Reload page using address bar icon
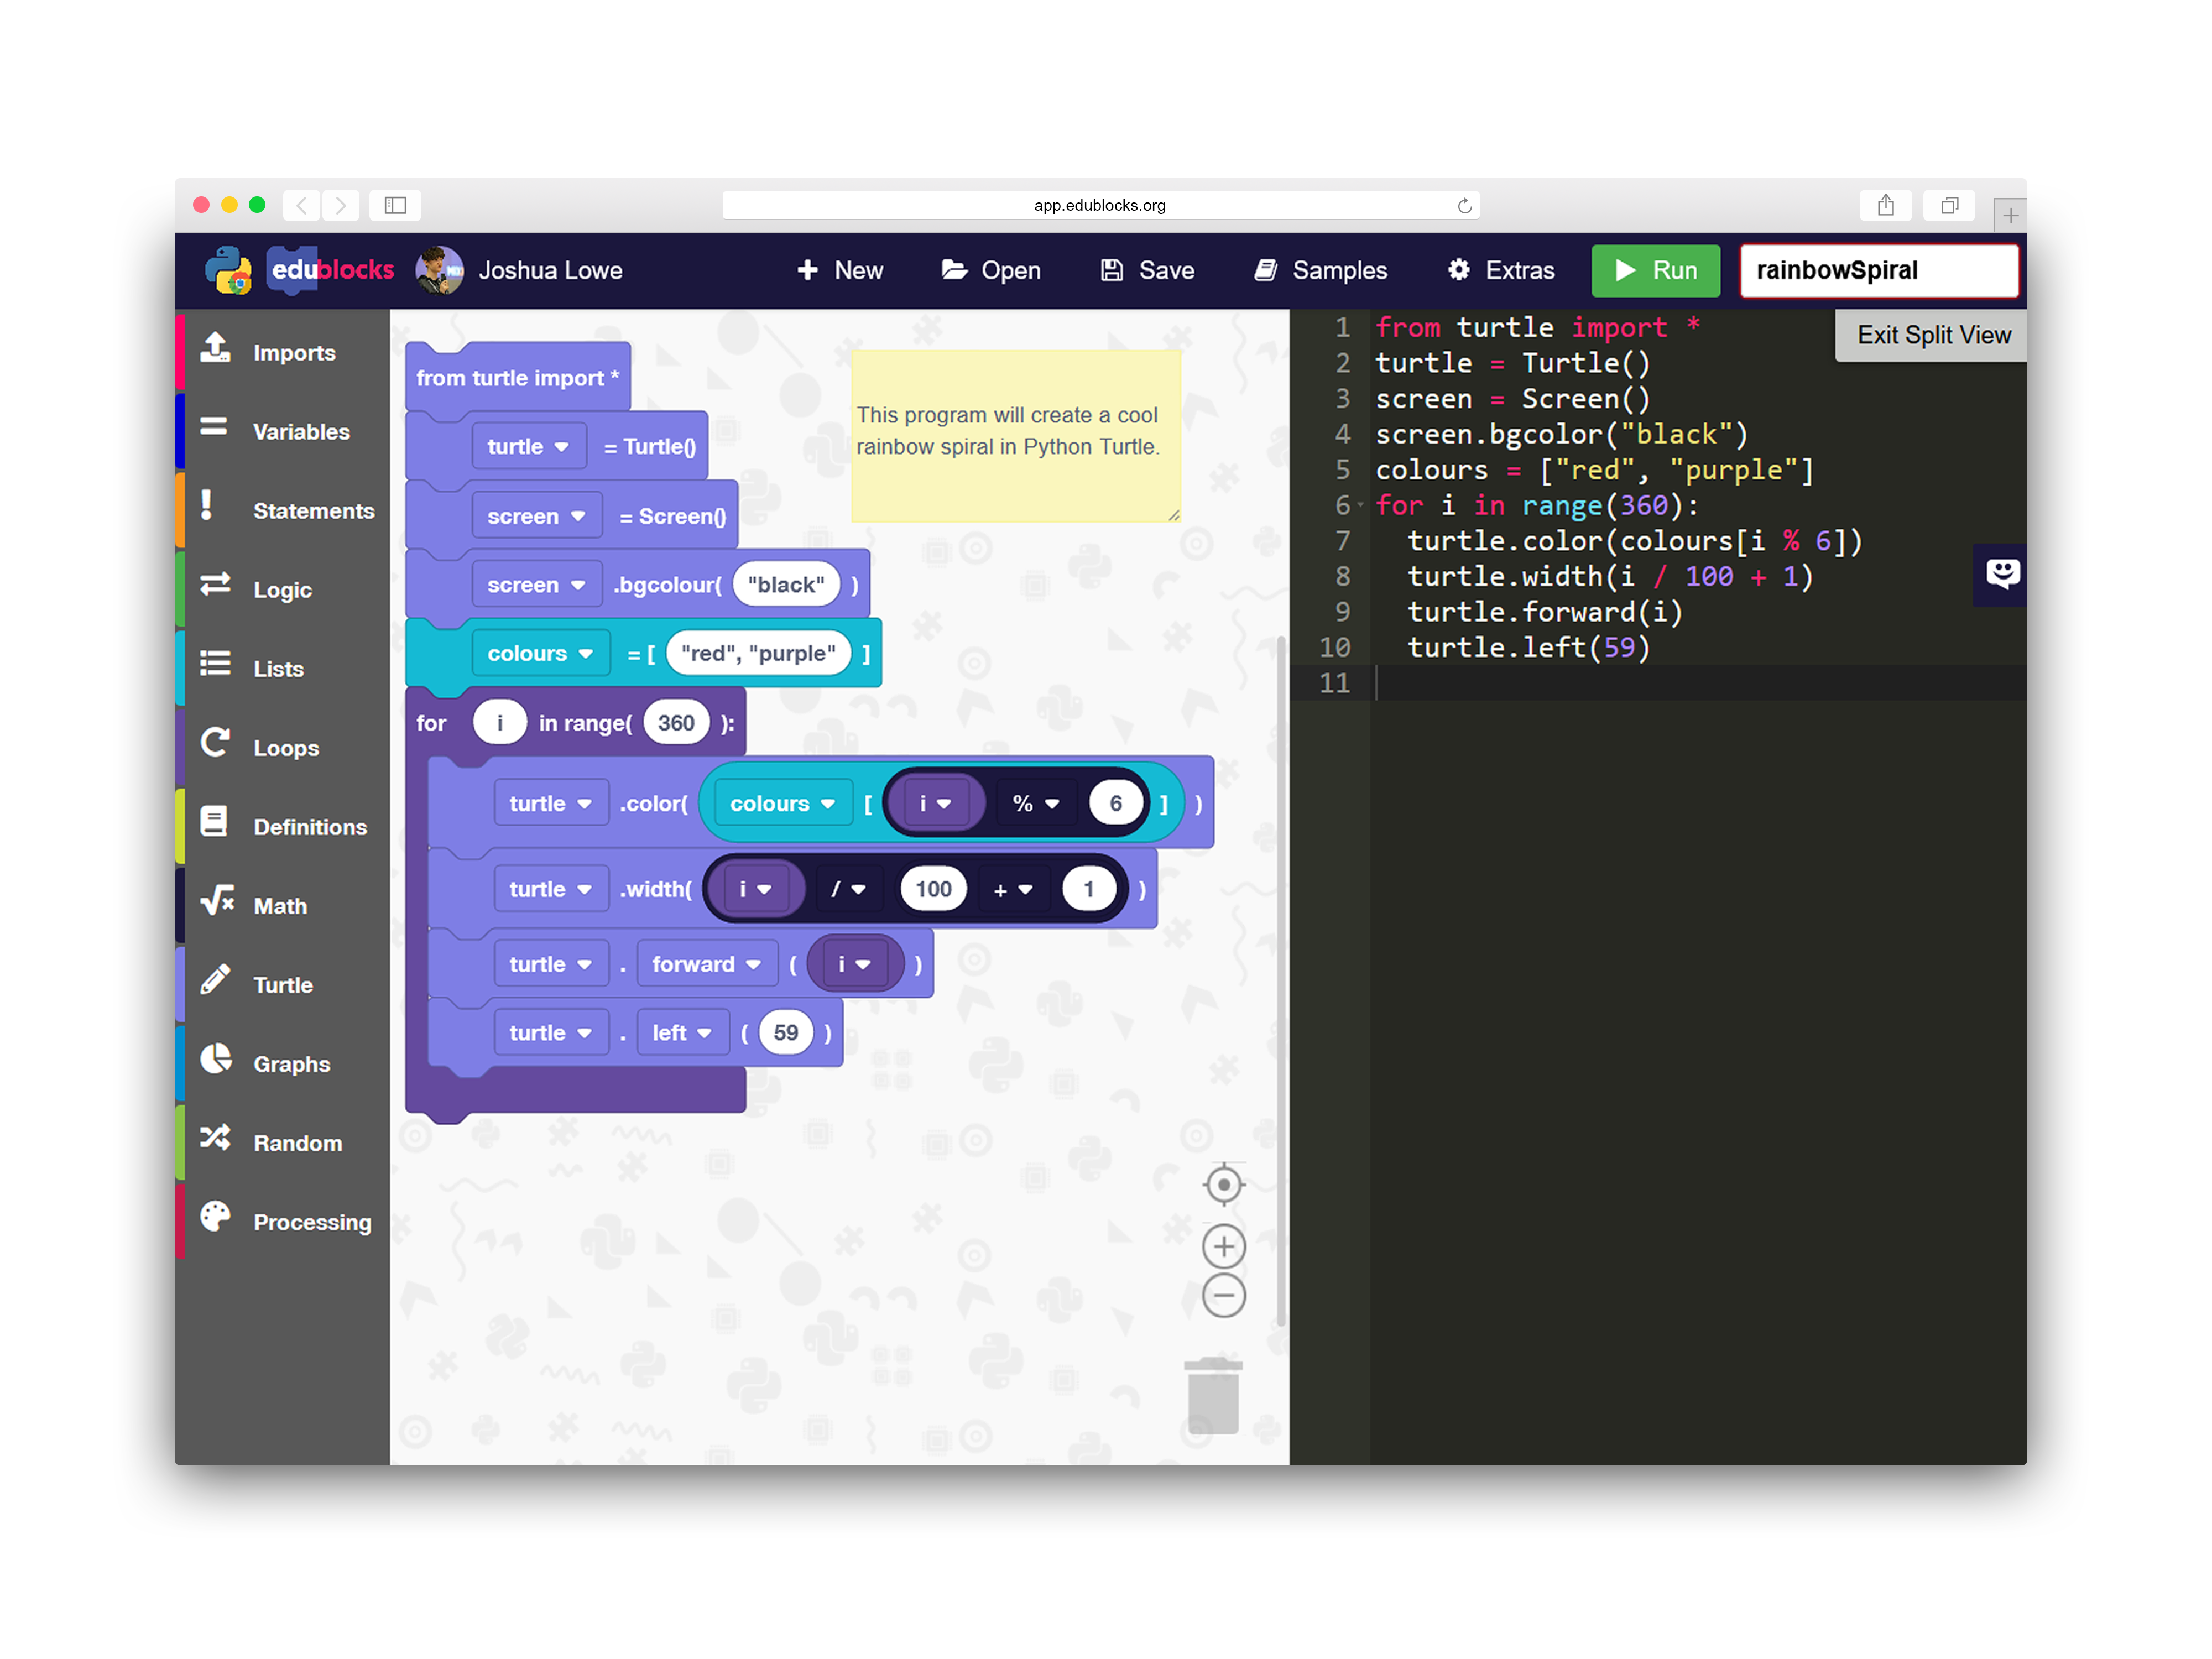The width and height of the screenshot is (2212, 1659). [1464, 206]
